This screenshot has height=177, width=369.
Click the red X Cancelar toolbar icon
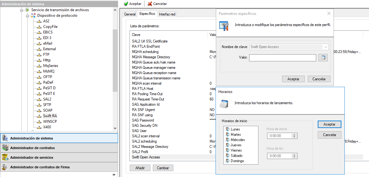pos(150,4)
